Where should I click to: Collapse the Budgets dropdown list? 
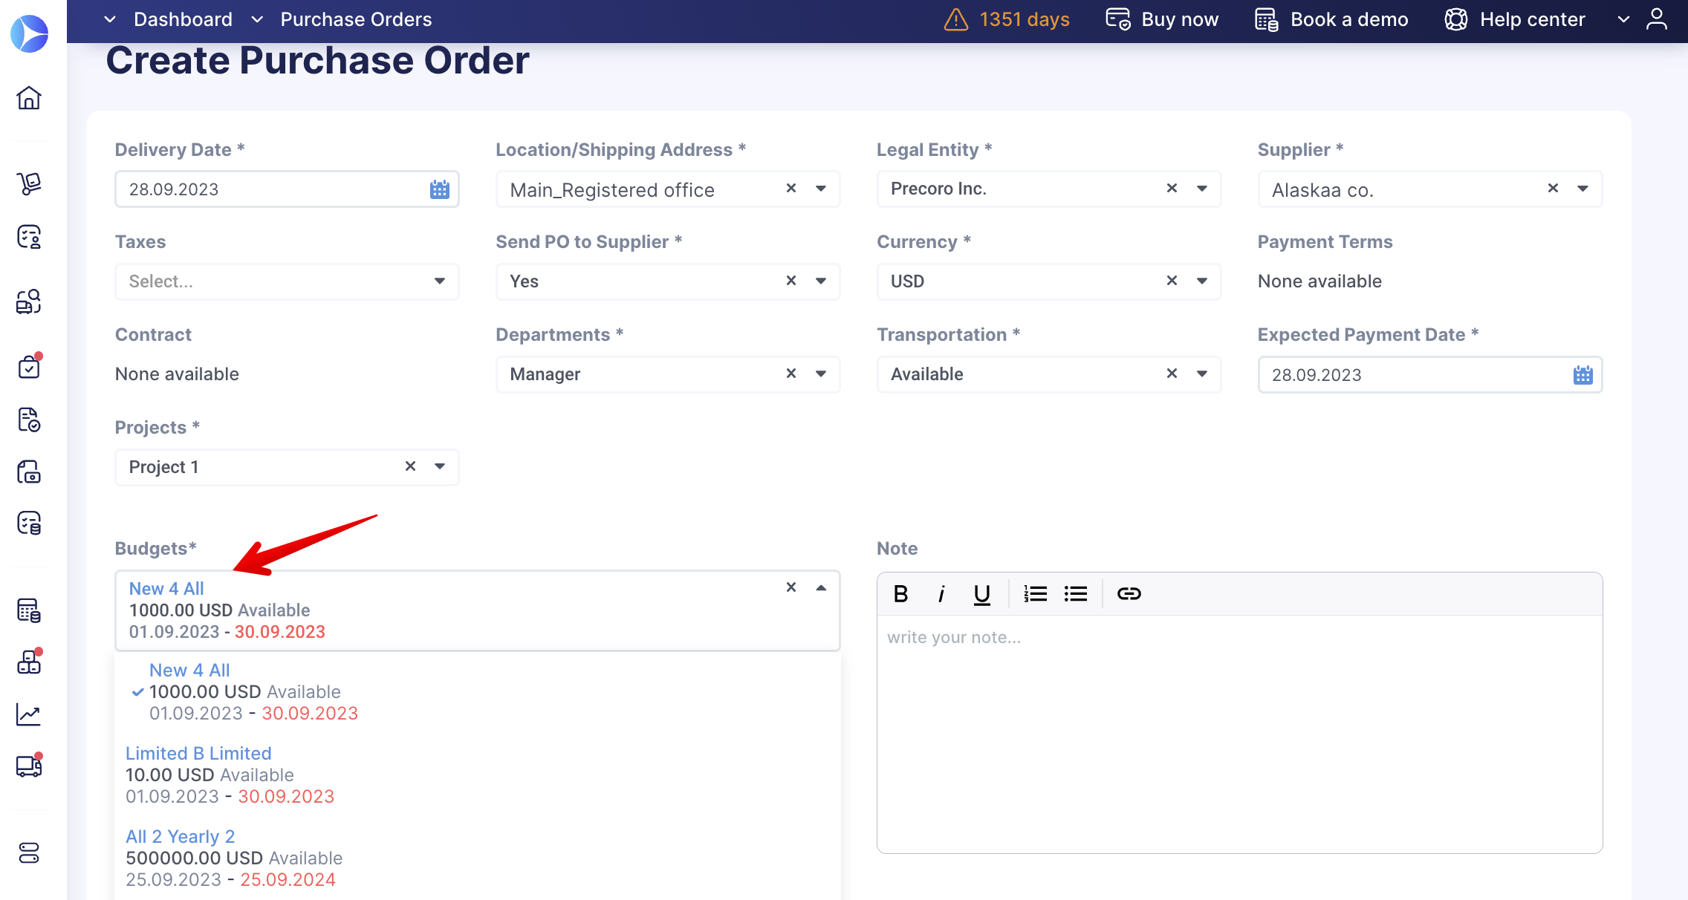click(x=821, y=587)
